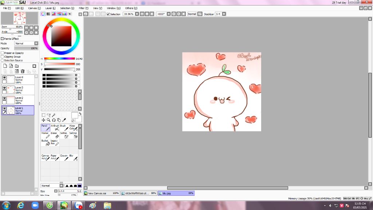Image resolution: width=373 pixels, height=210 pixels.
Task: Pick the Canvas Acryl brush
Action: (x=46, y=157)
